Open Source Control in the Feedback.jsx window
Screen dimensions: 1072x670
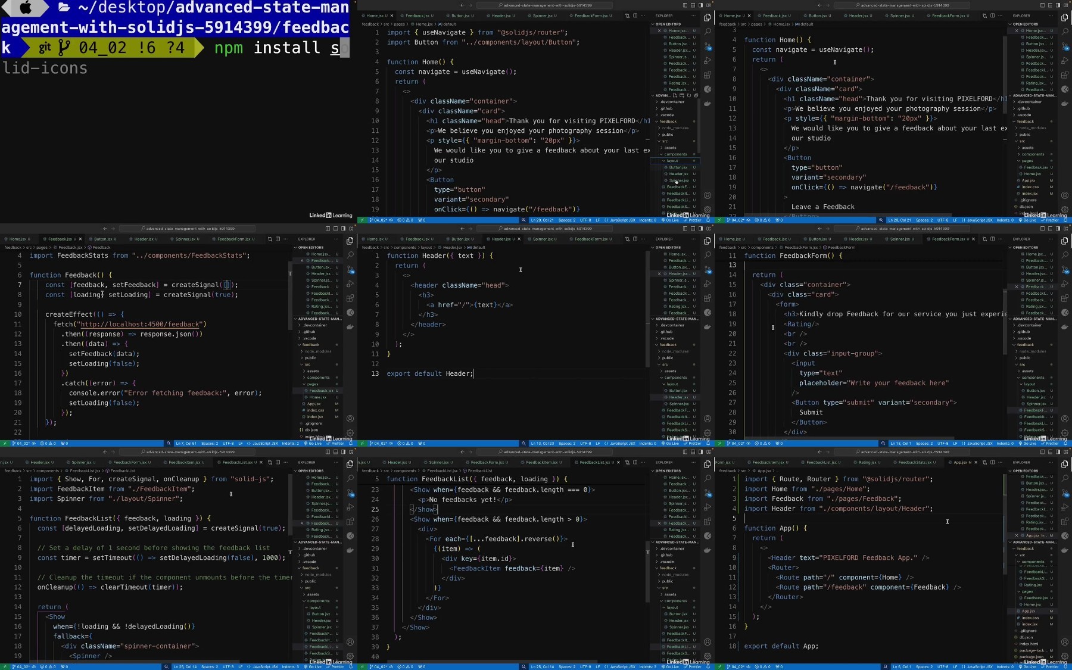(350, 269)
